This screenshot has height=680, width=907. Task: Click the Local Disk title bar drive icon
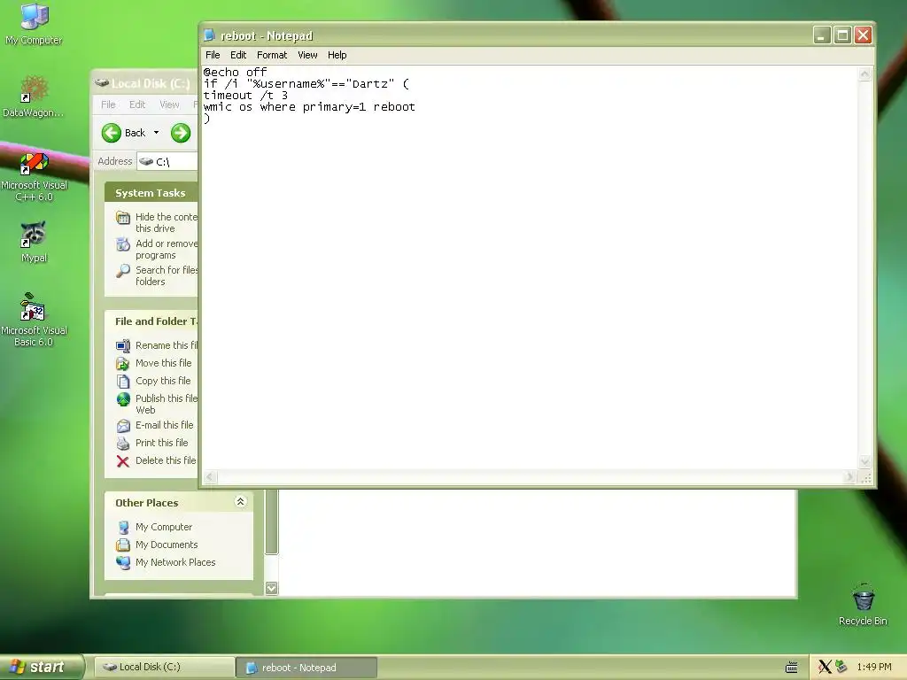click(x=102, y=83)
